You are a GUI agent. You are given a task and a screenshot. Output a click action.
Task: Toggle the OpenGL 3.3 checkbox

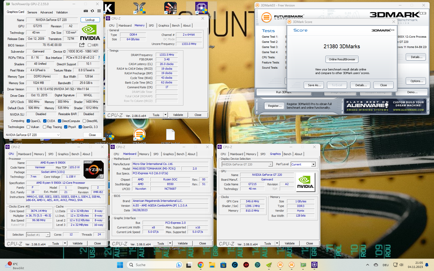pos(80,127)
